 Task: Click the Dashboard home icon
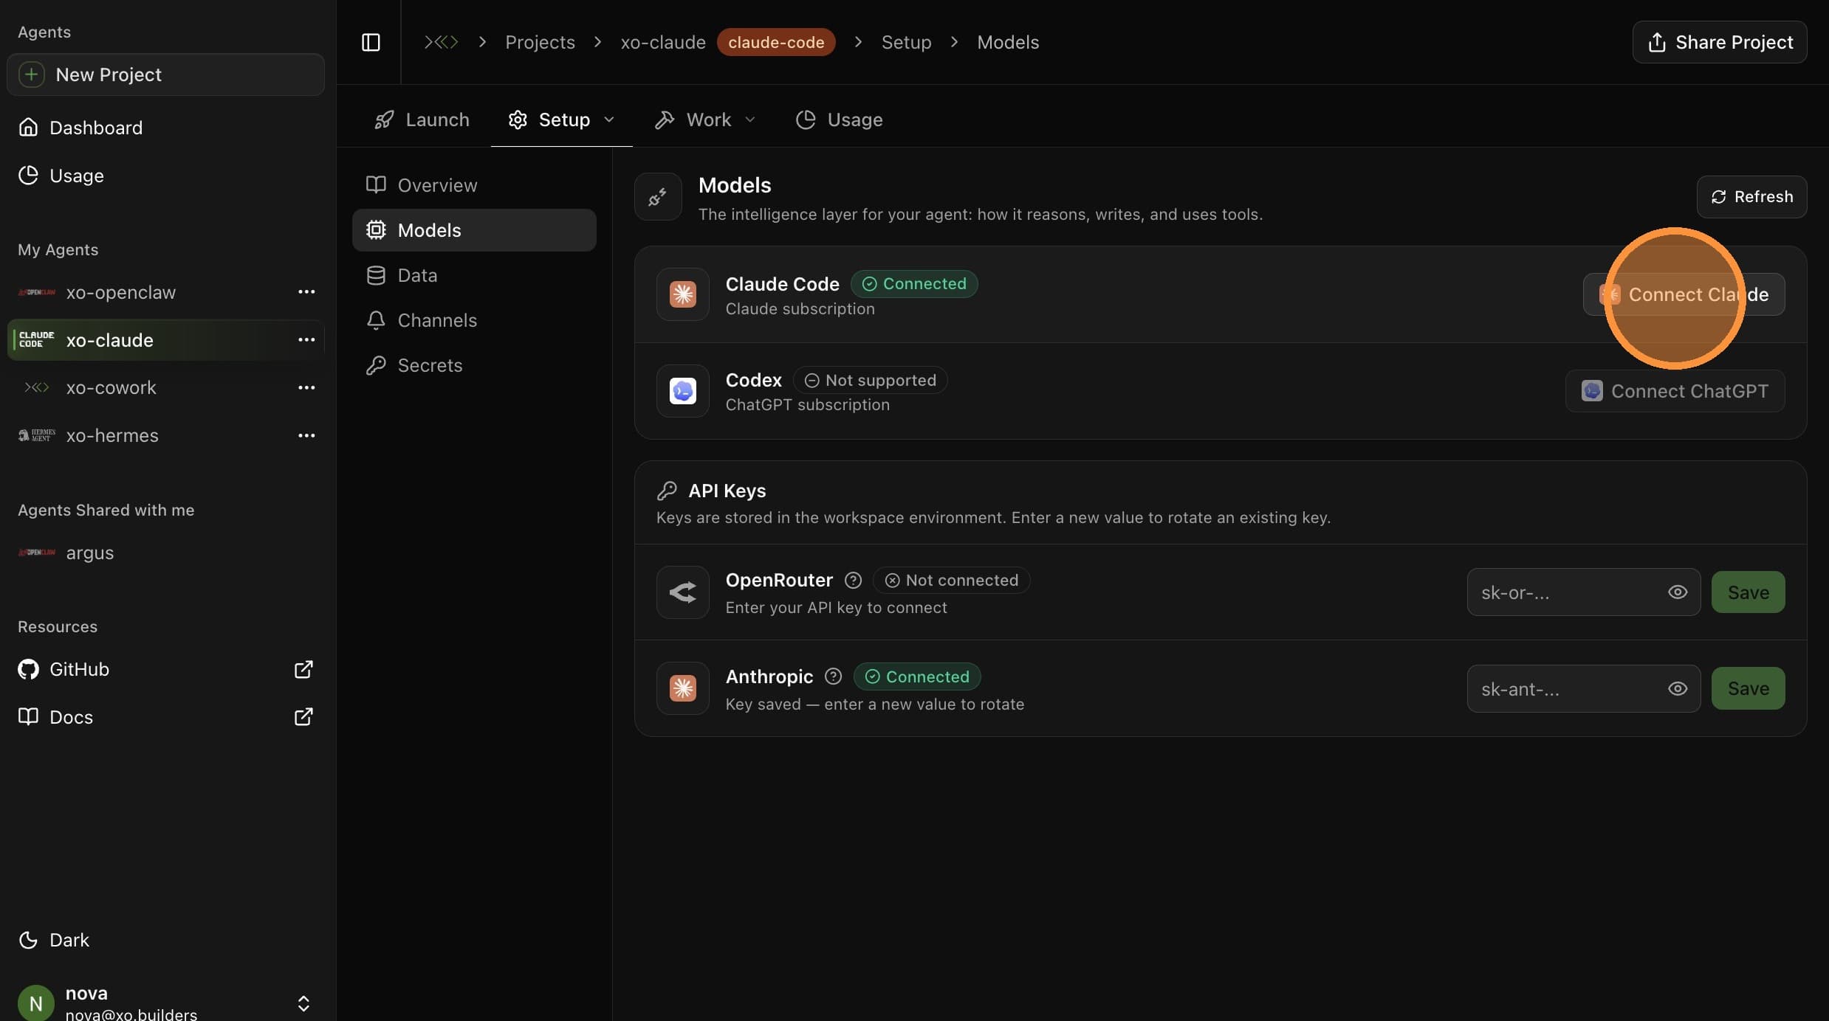click(x=28, y=127)
